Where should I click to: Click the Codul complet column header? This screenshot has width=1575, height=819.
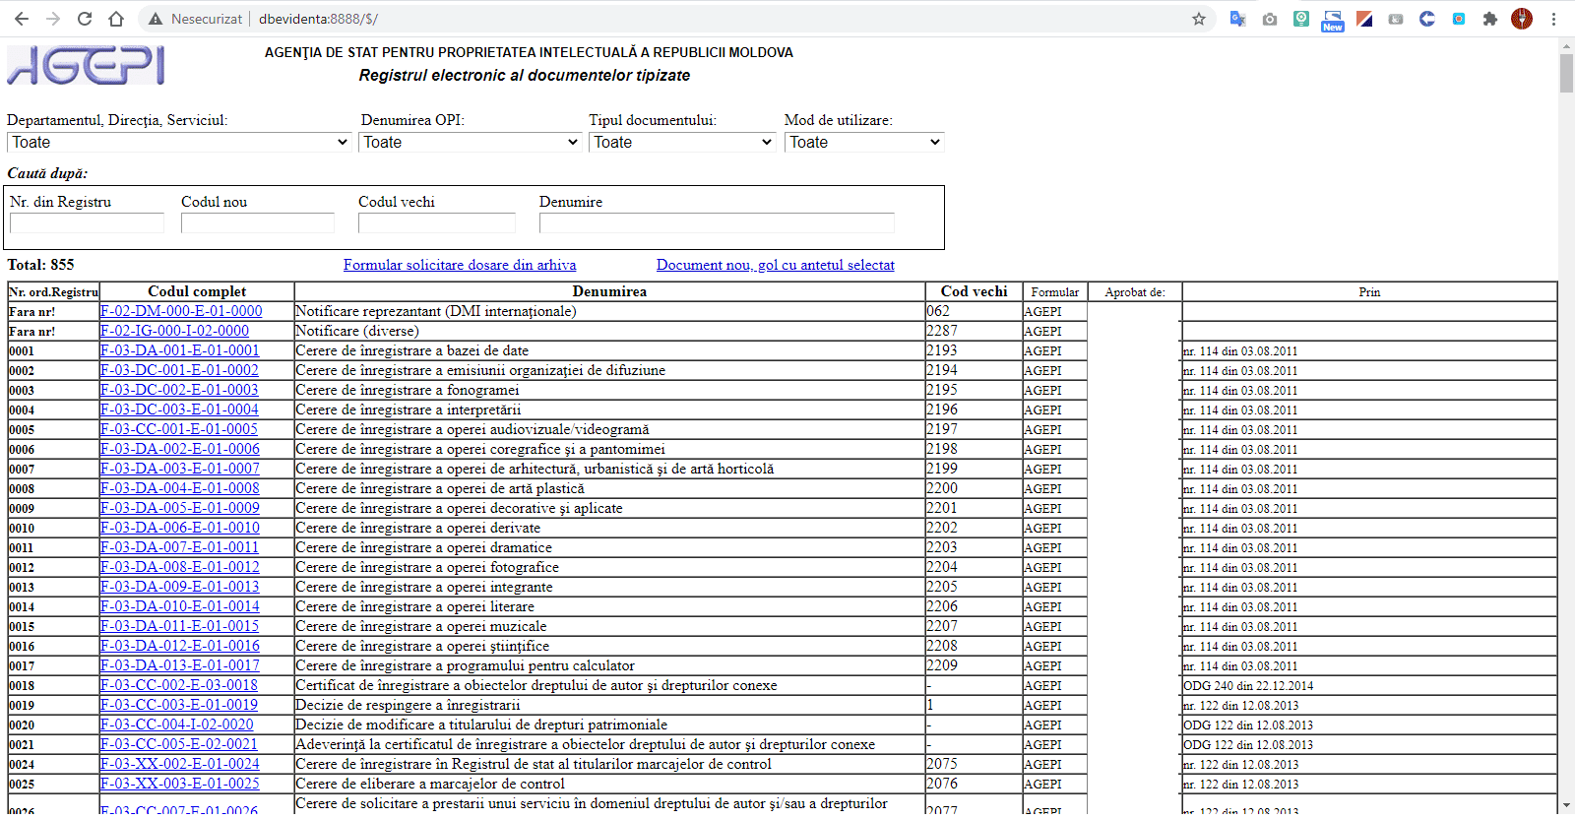[x=197, y=291]
